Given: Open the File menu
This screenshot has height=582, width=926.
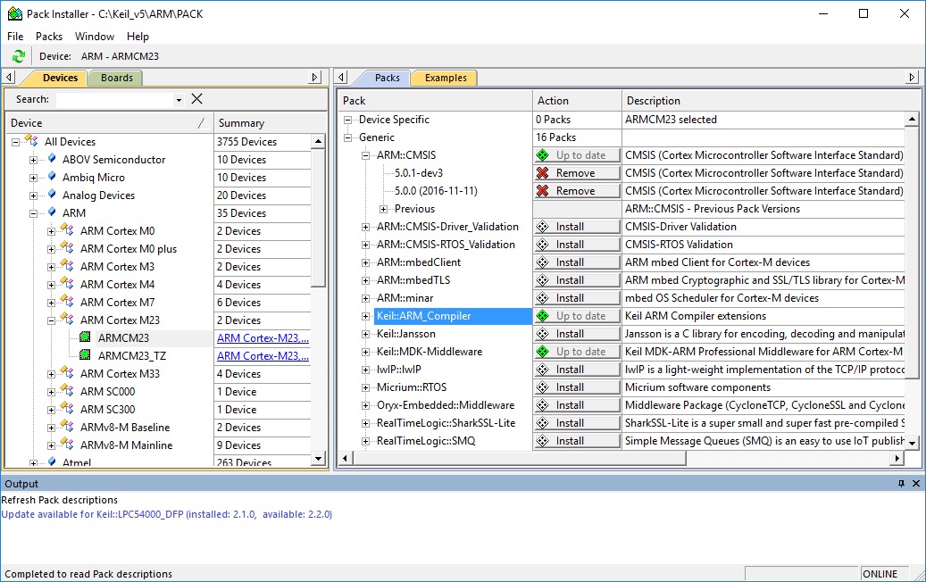Looking at the screenshot, I should [x=15, y=37].
